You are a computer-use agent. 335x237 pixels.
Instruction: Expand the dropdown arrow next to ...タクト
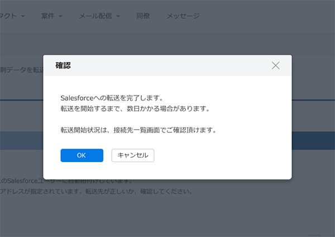tap(23, 16)
